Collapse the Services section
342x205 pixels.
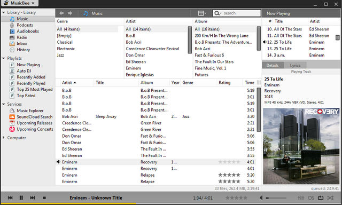pyautogui.click(x=4, y=104)
